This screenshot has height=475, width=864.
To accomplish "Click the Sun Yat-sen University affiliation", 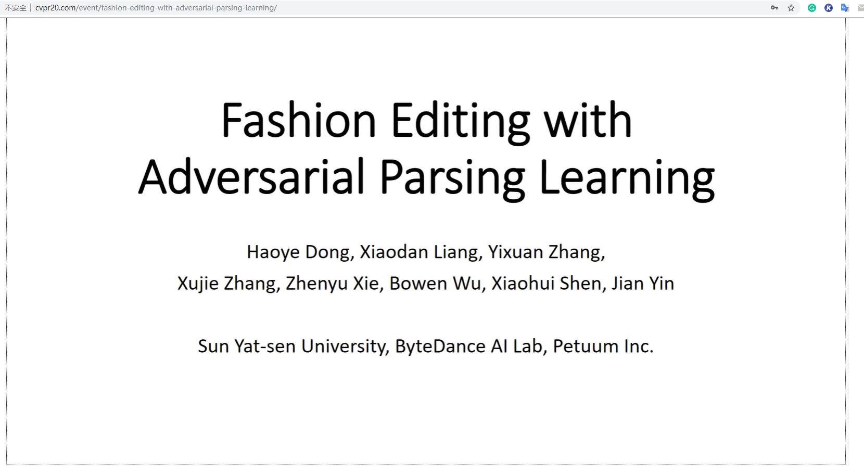I will (x=293, y=346).
